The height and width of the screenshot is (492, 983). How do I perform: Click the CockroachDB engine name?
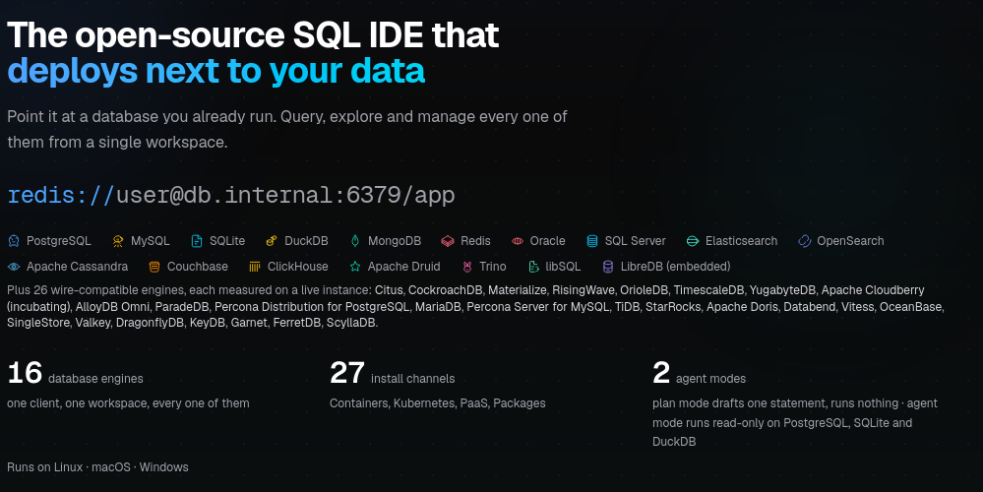click(445, 290)
